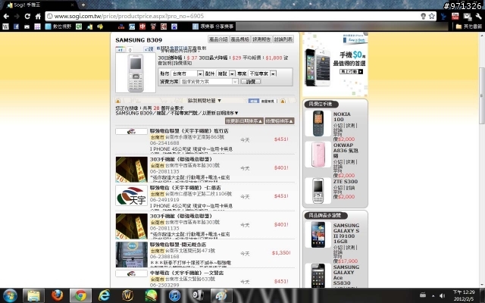Open Internet Explorer from the taskbar
Screen dimensions: 485x303
coord(105,295)
